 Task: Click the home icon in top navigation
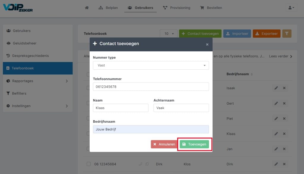tap(87, 8)
